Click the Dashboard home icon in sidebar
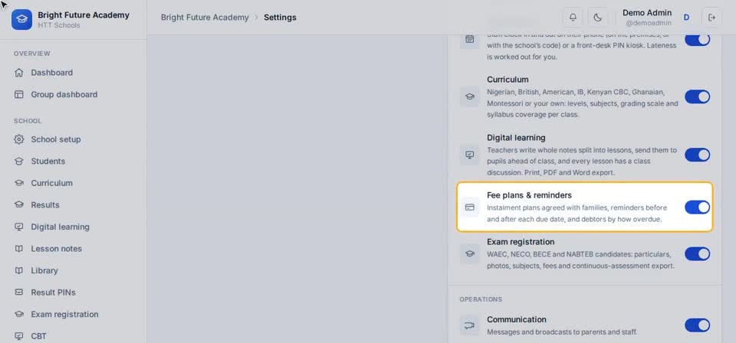Viewport: 736px width, 343px height. click(18, 73)
